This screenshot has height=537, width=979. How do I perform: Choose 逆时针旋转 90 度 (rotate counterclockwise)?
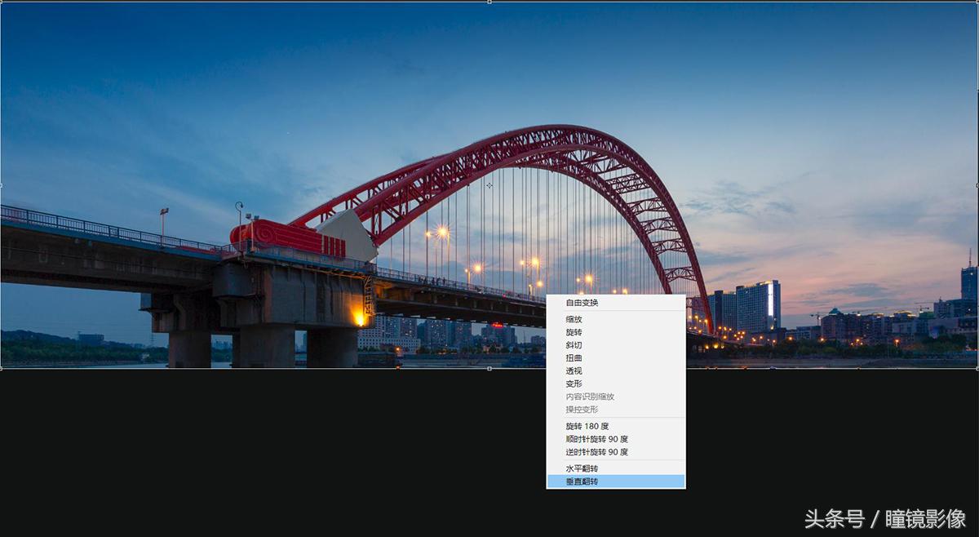pos(596,452)
